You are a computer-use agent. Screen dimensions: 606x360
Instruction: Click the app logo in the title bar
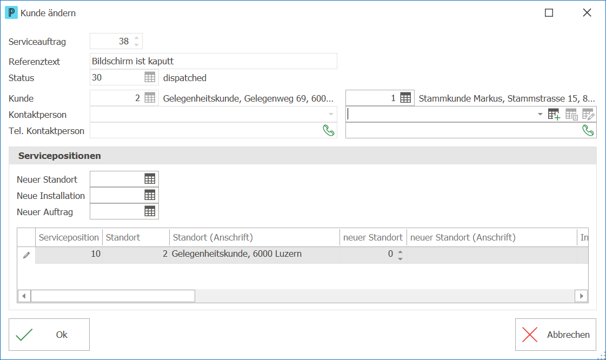[11, 13]
